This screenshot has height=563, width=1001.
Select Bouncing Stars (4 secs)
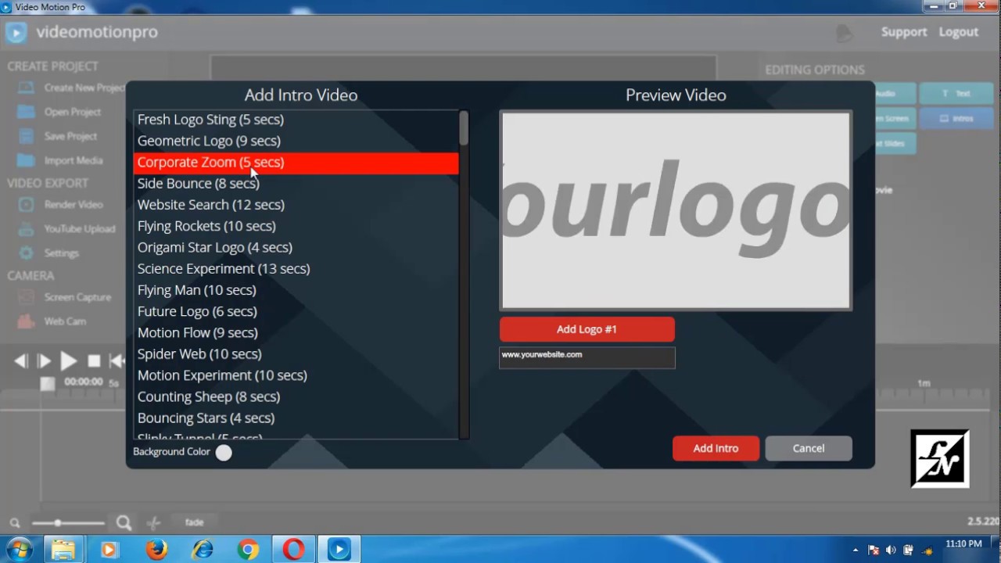coord(296,418)
